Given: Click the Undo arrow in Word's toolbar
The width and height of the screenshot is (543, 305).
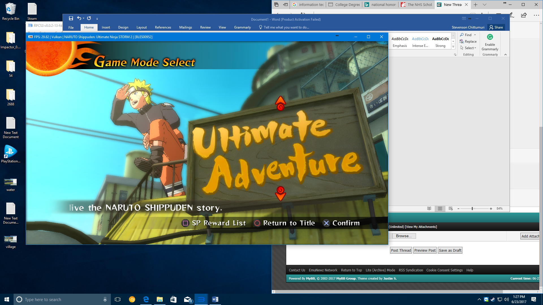Looking at the screenshot, I should point(79,18).
